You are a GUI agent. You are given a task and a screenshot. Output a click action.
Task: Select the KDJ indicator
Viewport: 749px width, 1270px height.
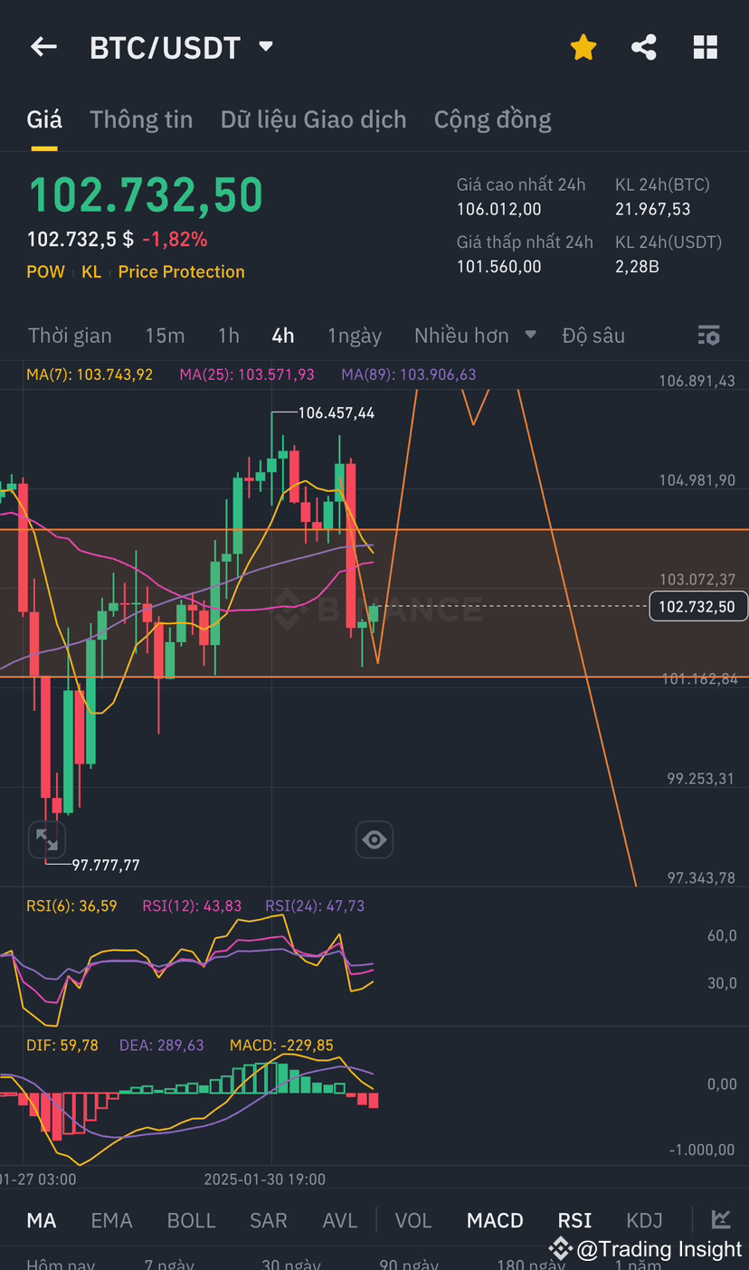[644, 1219]
